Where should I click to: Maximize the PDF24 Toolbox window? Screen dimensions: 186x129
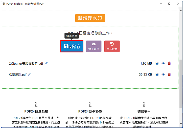(x=169, y=4)
